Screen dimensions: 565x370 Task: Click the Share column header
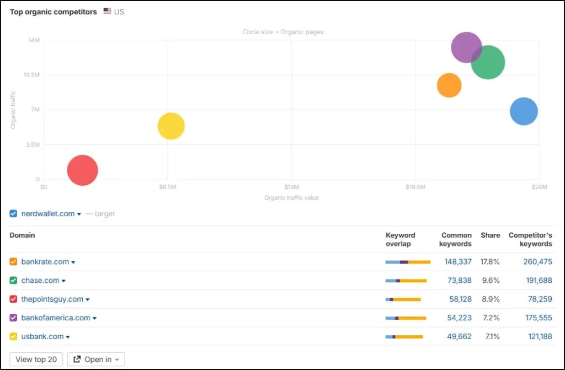(x=490, y=235)
